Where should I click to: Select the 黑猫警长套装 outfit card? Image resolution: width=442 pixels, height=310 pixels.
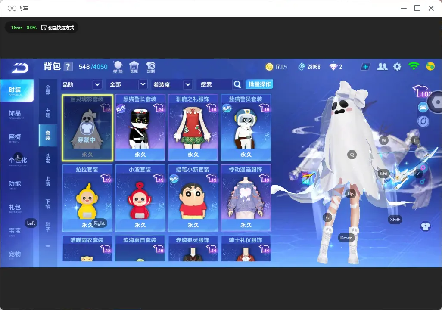click(140, 128)
